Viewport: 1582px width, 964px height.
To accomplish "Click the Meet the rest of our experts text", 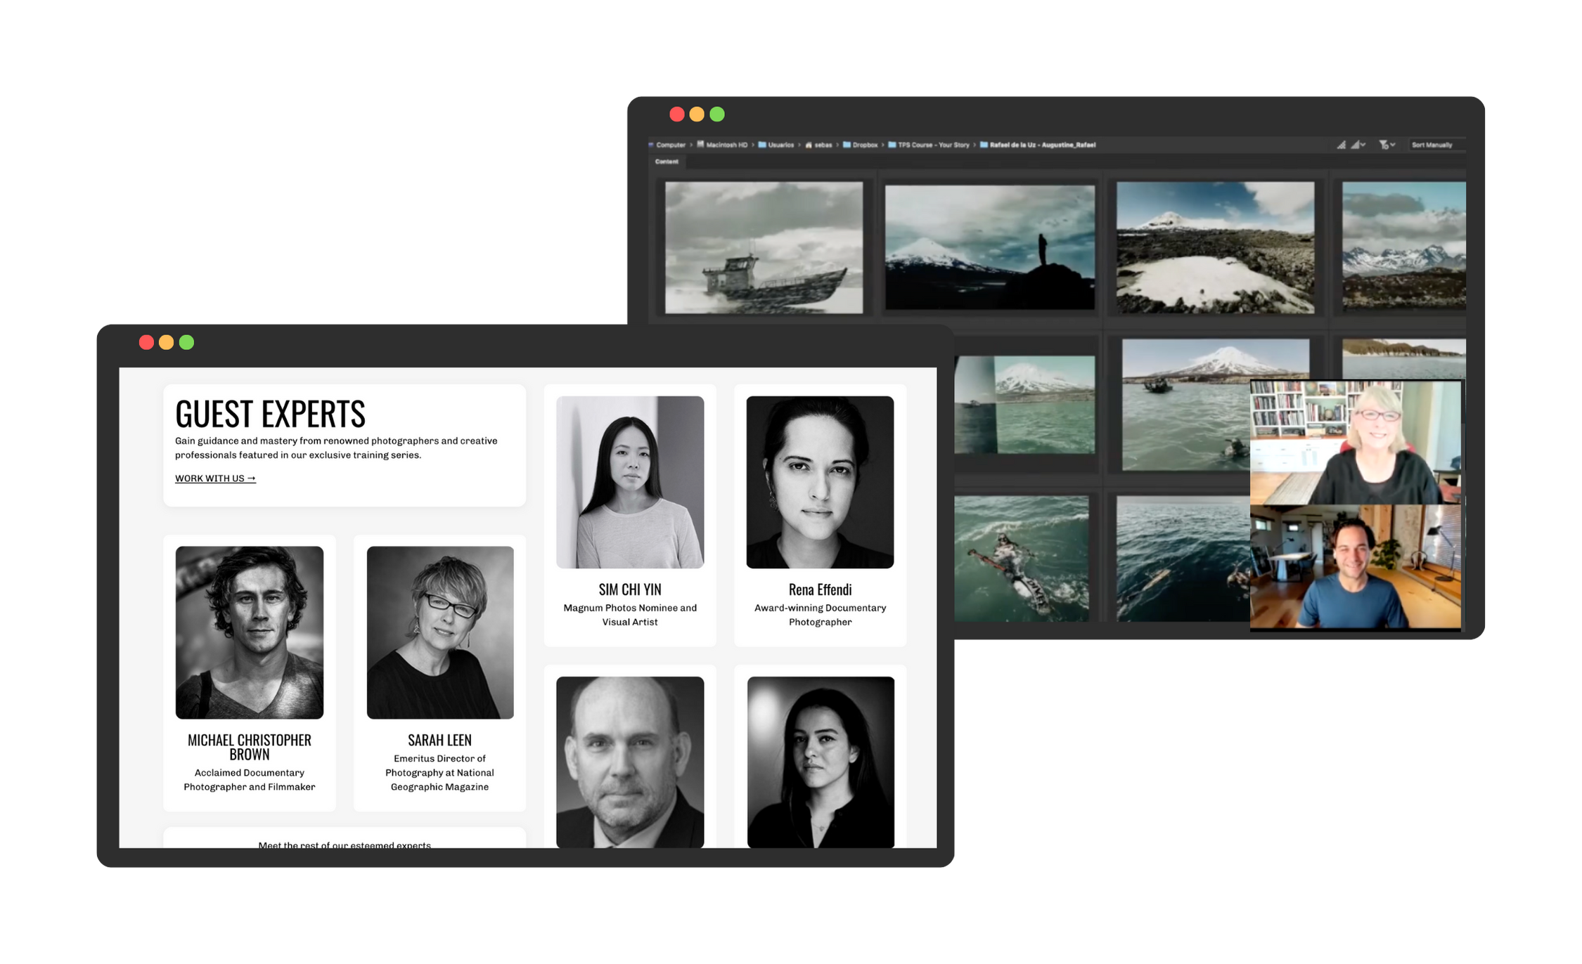I will pyautogui.click(x=345, y=845).
